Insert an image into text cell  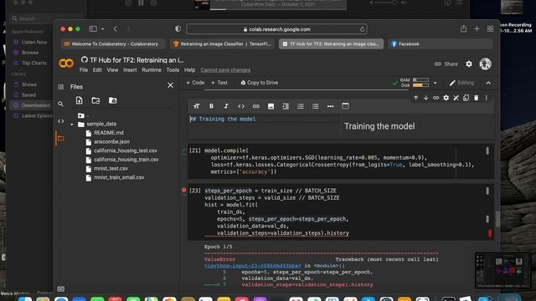(271, 106)
